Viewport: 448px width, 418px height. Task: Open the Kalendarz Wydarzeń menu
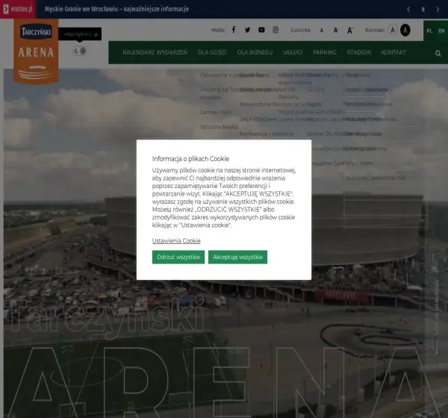155,52
